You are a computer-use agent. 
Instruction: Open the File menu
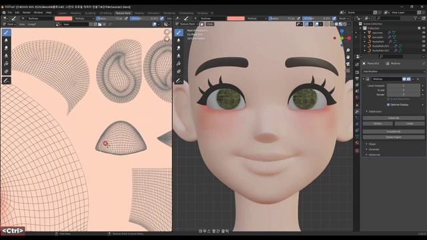pos(10,13)
